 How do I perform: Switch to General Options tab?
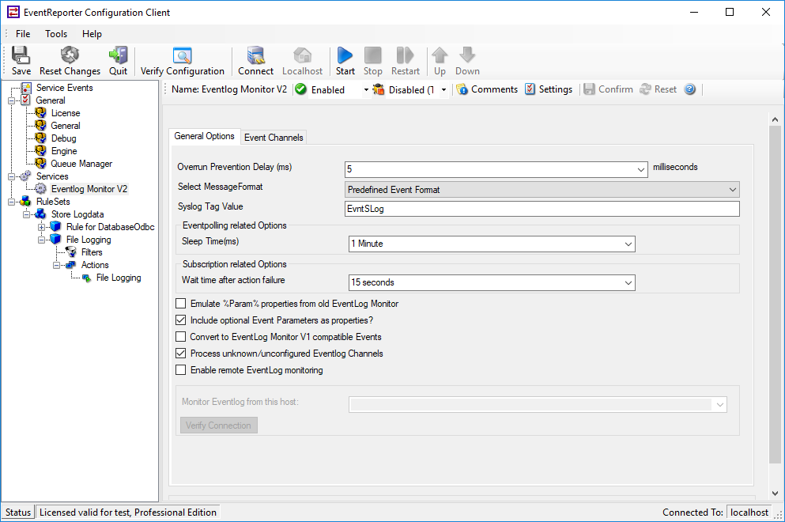(204, 136)
